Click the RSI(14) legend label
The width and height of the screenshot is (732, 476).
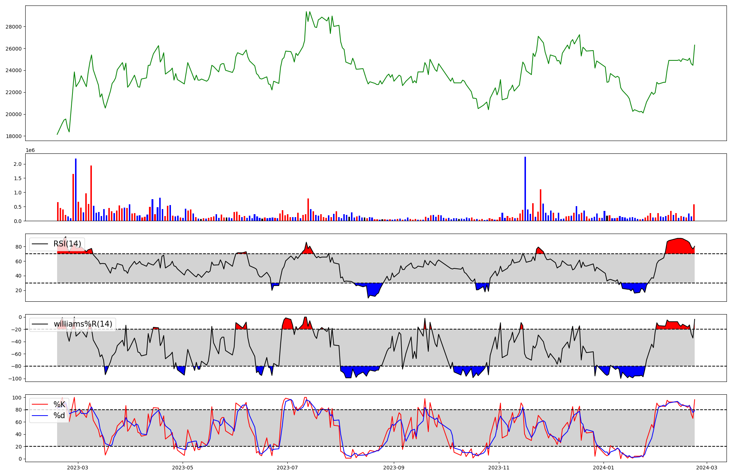[x=67, y=244]
